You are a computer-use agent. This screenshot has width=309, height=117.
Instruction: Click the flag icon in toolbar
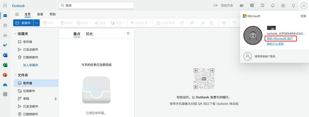pos(192,23)
